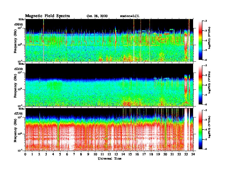Click hour tick label 21 on time axis
Image resolution: width=230 pixels, height=177 pixels.
click(172, 154)
